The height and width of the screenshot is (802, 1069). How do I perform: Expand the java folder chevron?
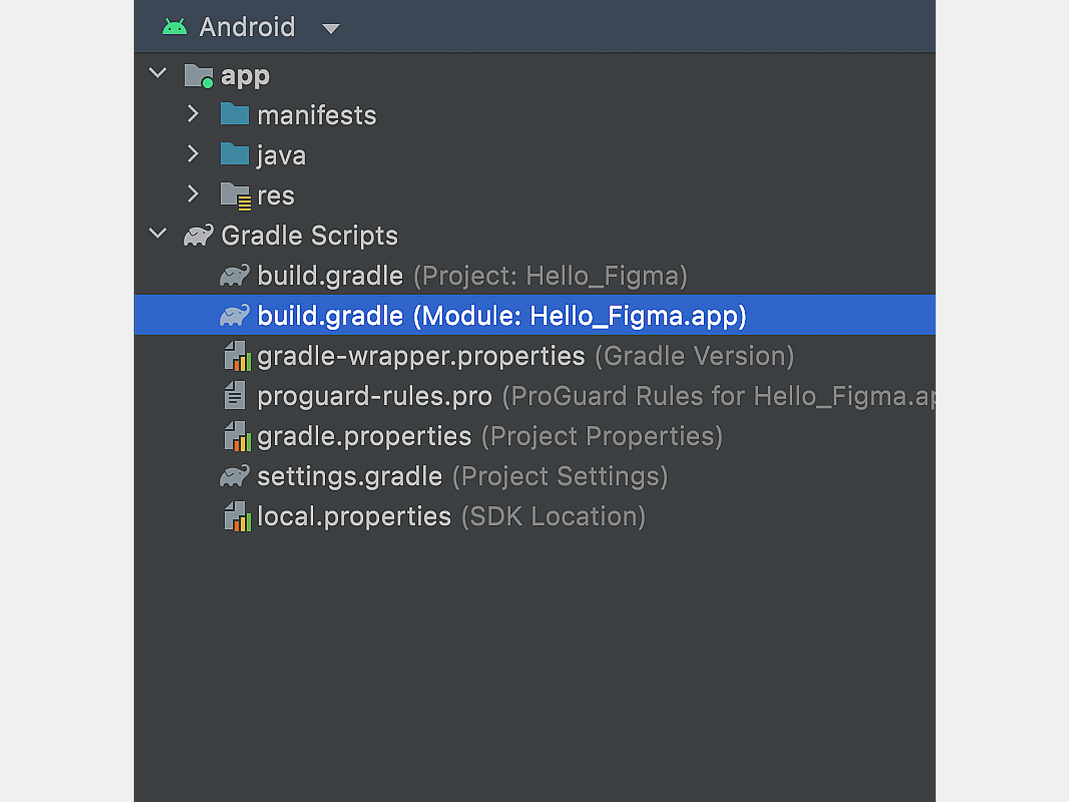193,154
